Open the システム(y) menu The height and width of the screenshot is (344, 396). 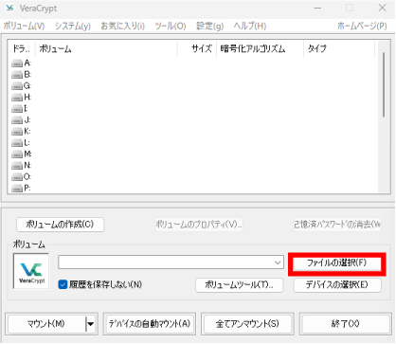pyautogui.click(x=73, y=26)
